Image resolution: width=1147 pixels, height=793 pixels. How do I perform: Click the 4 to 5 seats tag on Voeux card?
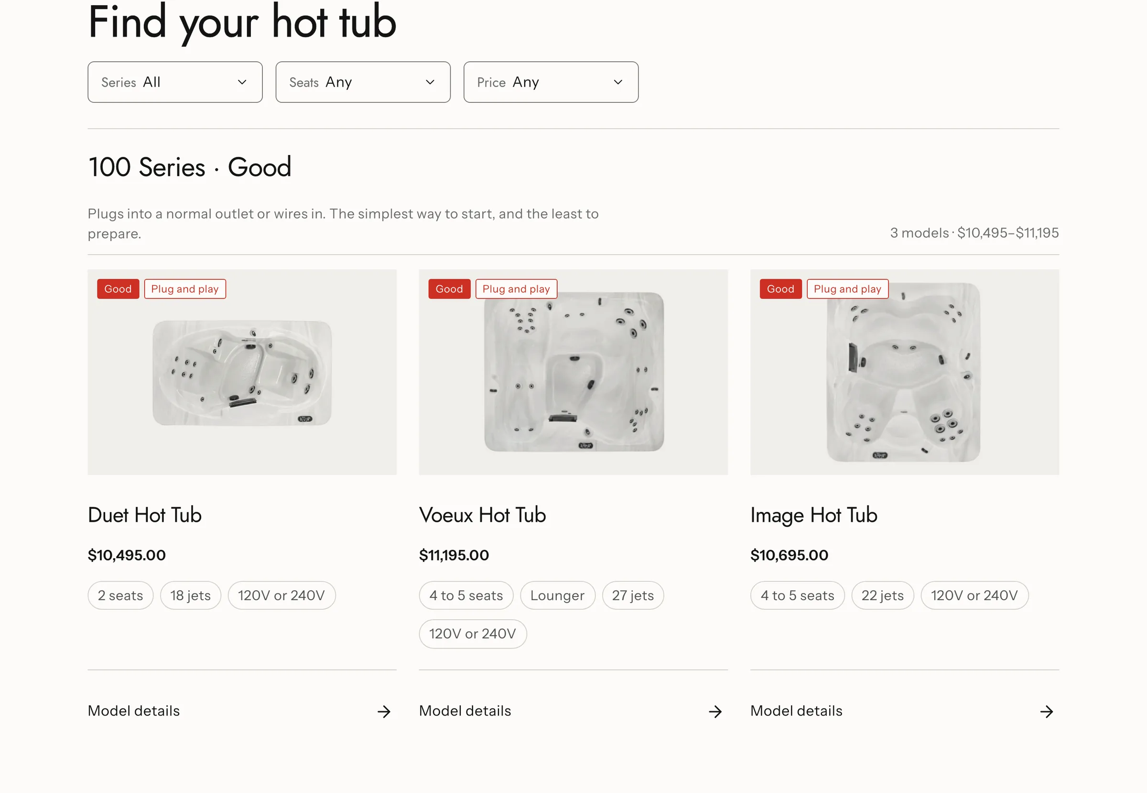tap(466, 595)
